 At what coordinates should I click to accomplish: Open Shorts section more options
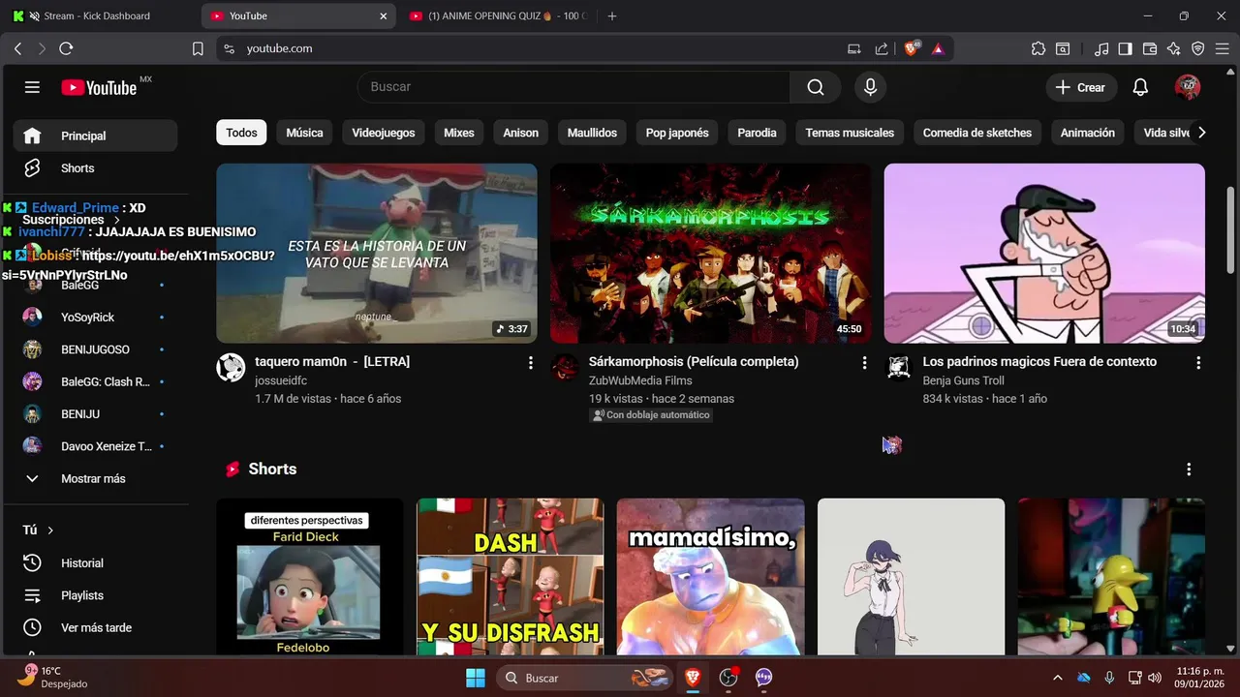[x=1189, y=470]
